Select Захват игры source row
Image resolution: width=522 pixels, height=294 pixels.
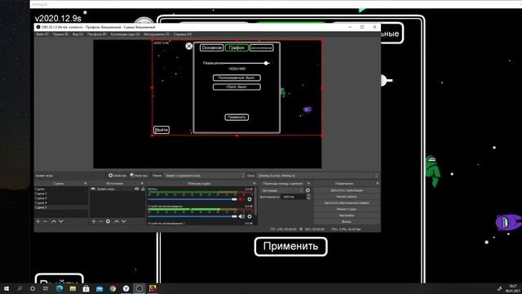pyautogui.click(x=117, y=189)
